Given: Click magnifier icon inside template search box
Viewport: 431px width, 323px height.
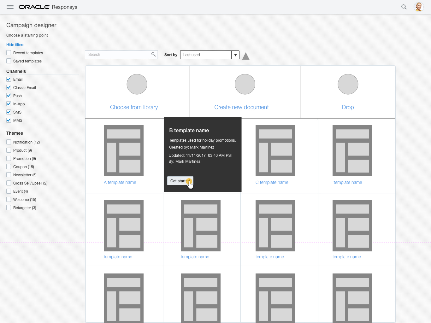Looking at the screenshot, I should pyautogui.click(x=153, y=55).
